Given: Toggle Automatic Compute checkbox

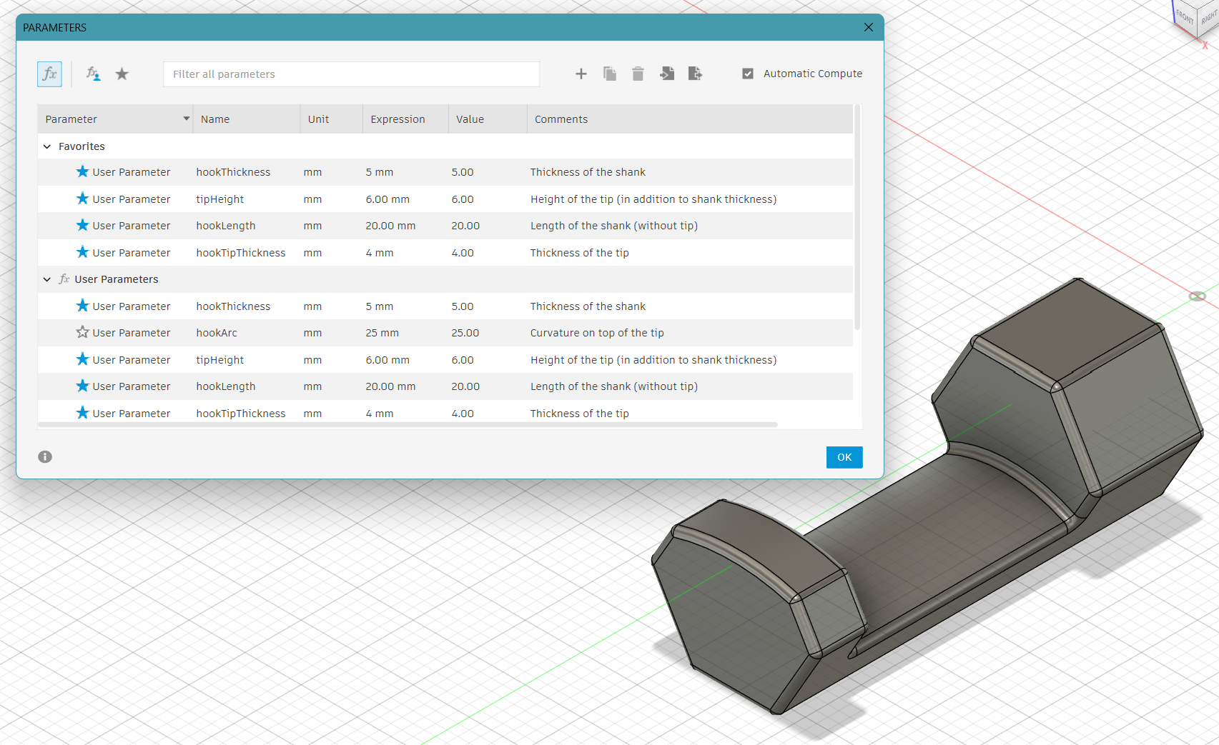Looking at the screenshot, I should click(x=748, y=74).
